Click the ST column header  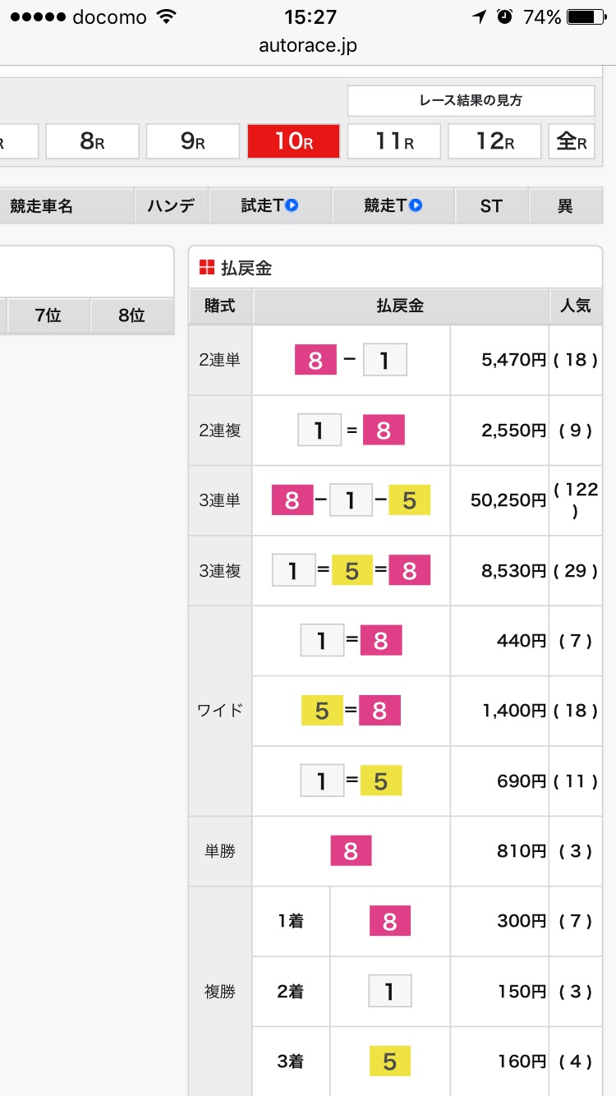click(x=491, y=206)
